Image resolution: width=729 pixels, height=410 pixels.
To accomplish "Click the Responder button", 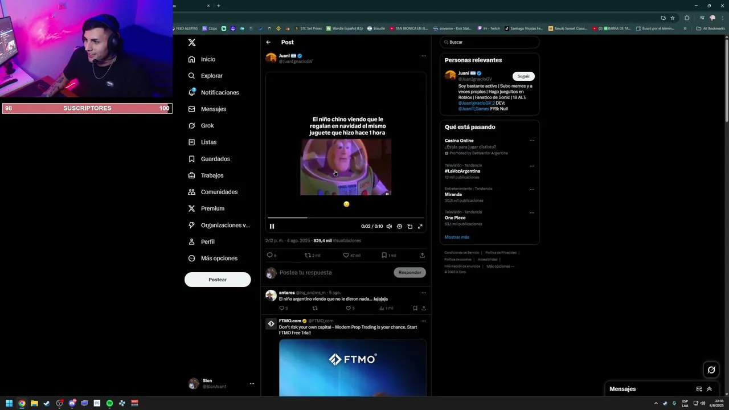I will [409, 273].
